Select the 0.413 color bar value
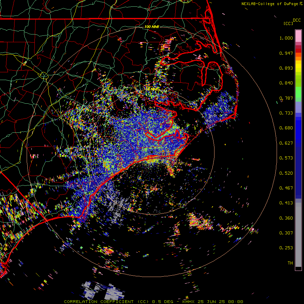This screenshot has height=304, width=304. (286, 203)
